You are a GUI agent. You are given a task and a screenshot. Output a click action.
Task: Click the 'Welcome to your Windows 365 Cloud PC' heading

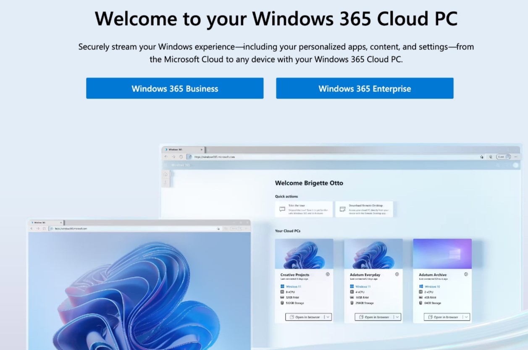point(276,19)
